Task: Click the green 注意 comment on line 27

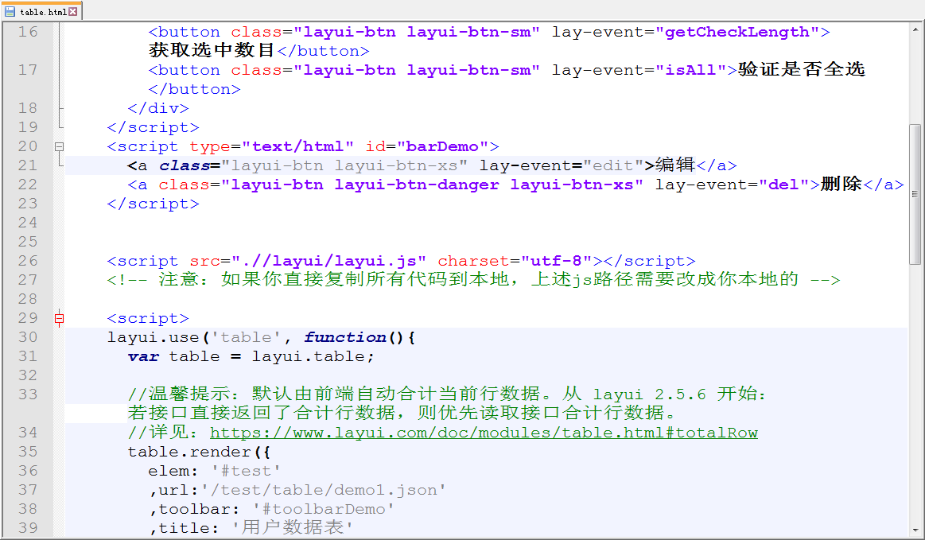Action: (x=473, y=280)
